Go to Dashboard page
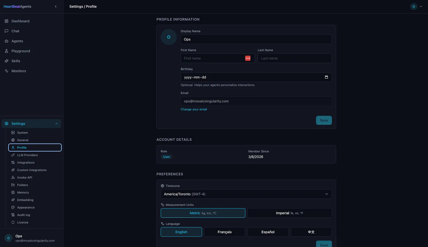428x247 pixels. point(32,21)
